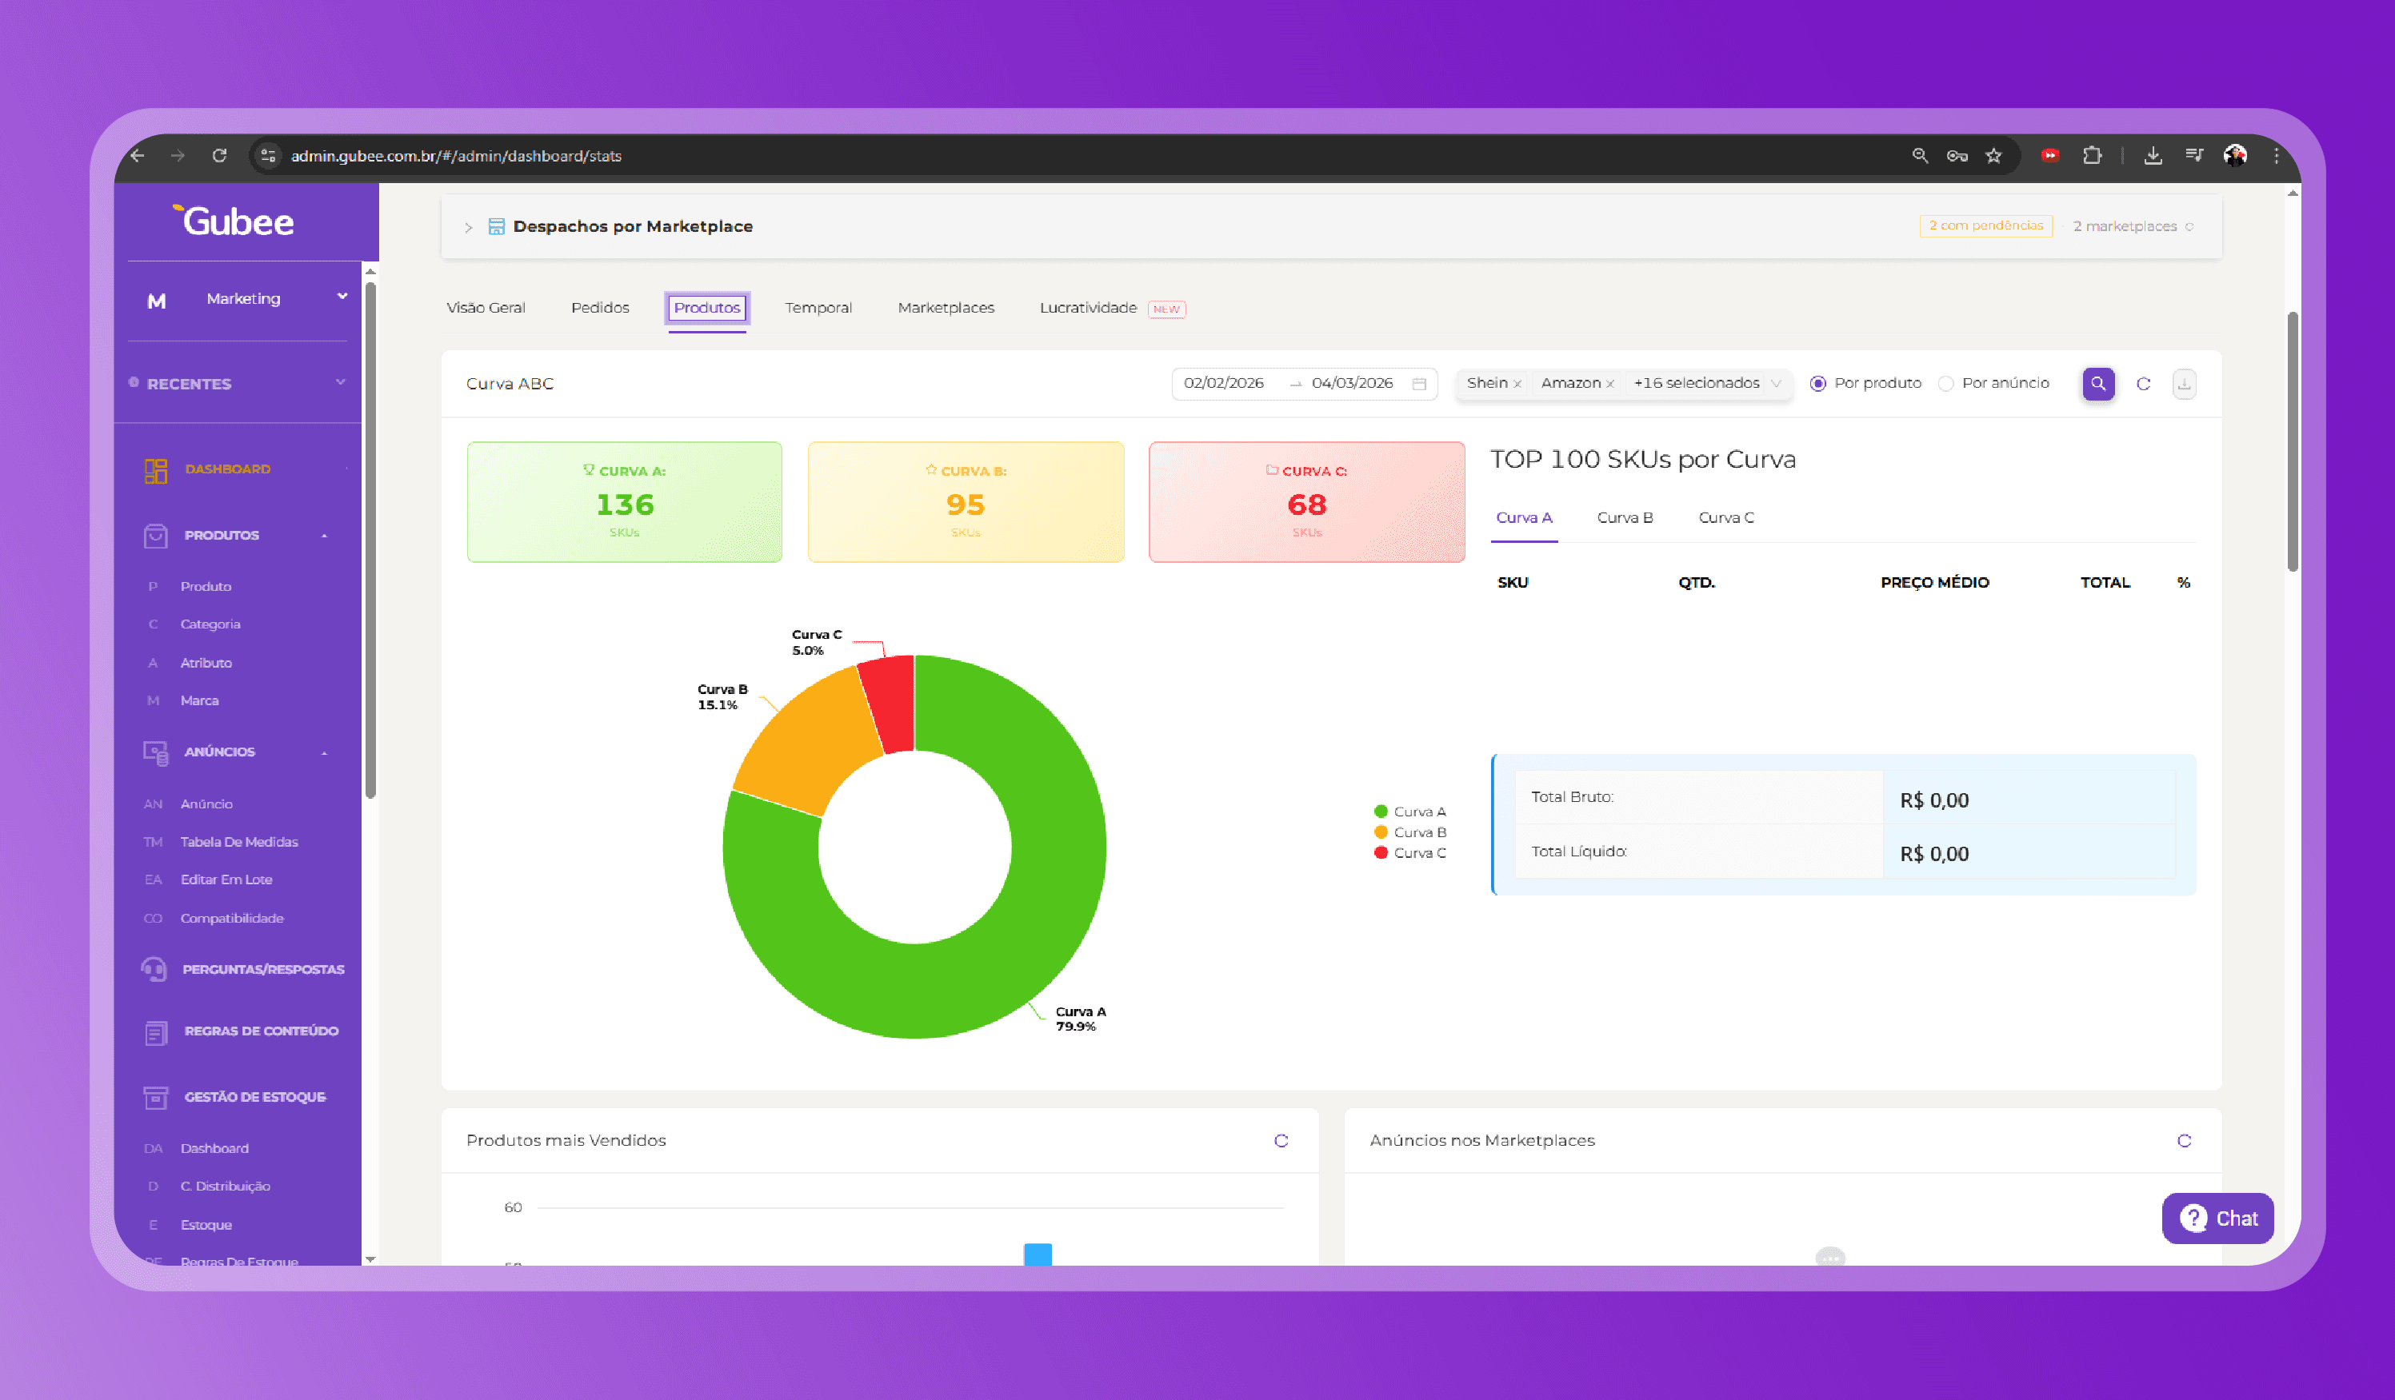This screenshot has height=1400, width=2395.
Task: Switch to the Lucratividade tab
Action: click(x=1087, y=308)
